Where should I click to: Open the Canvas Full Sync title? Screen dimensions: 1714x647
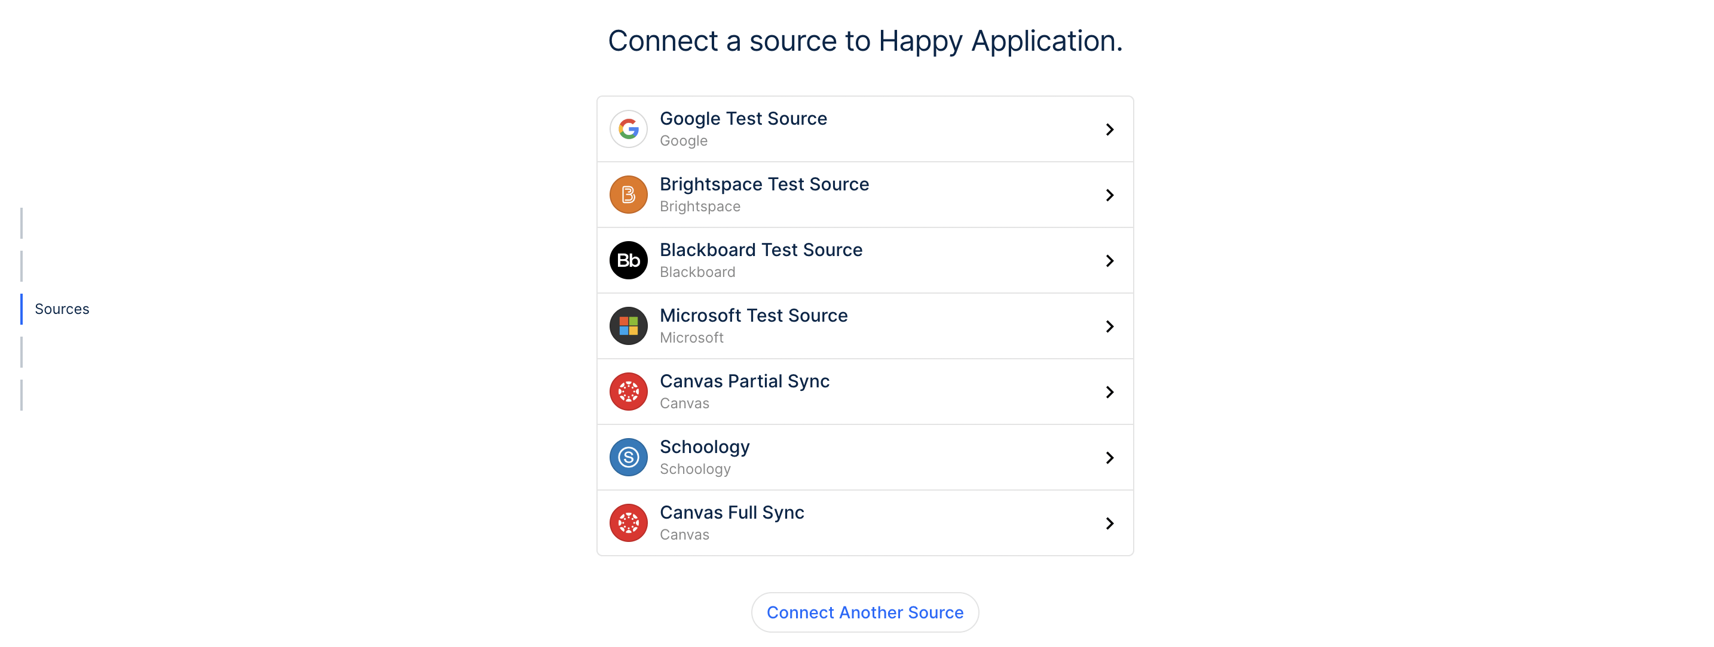pyautogui.click(x=732, y=513)
